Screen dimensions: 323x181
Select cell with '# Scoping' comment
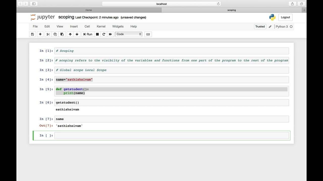(172, 51)
